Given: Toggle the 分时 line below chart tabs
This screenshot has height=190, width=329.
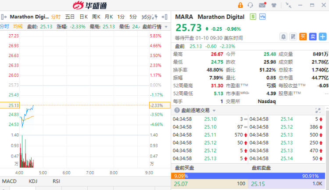Looking at the screenshot, I should (4, 26).
